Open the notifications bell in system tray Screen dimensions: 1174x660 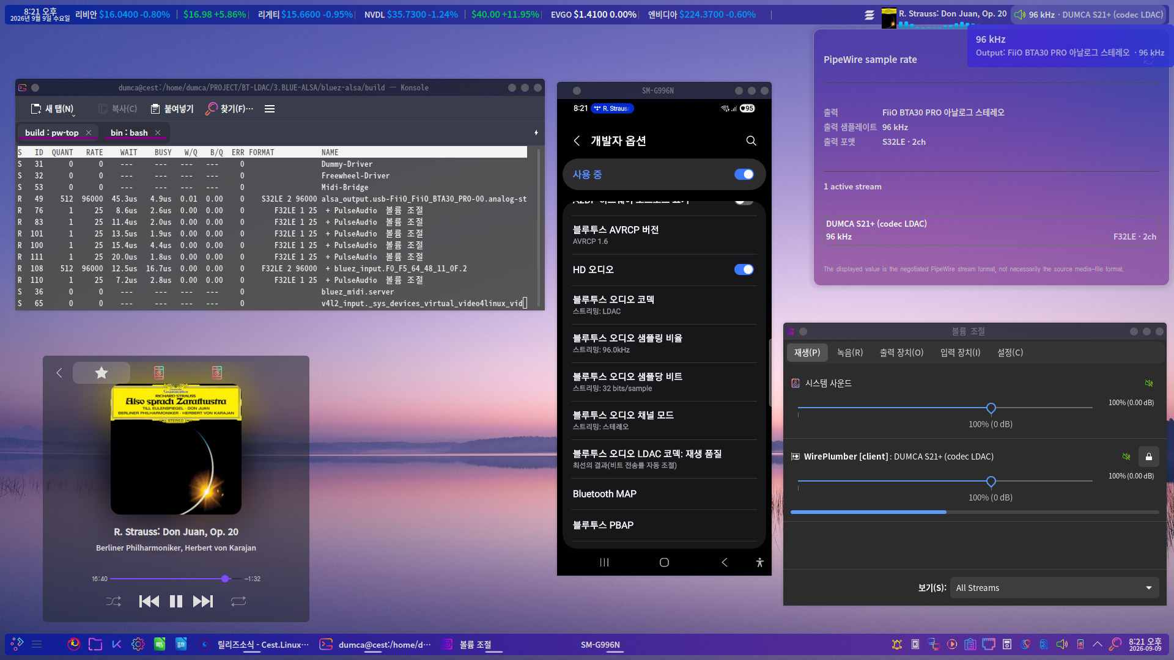pos(897,644)
